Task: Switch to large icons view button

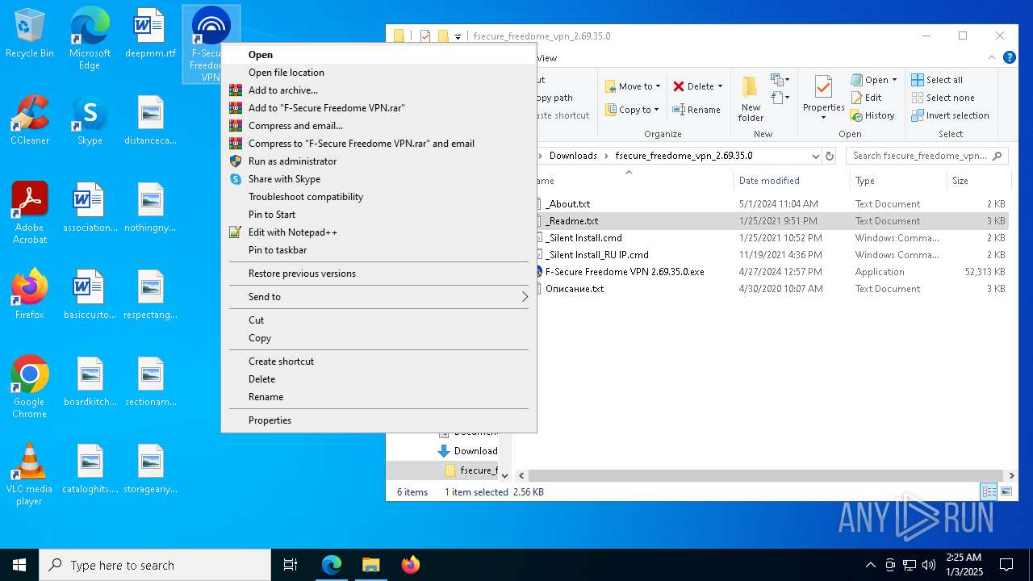Action: coord(1006,491)
